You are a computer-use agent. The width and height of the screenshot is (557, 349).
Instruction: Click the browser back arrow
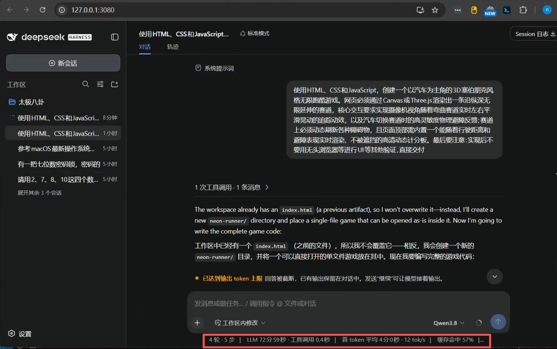(x=10, y=10)
